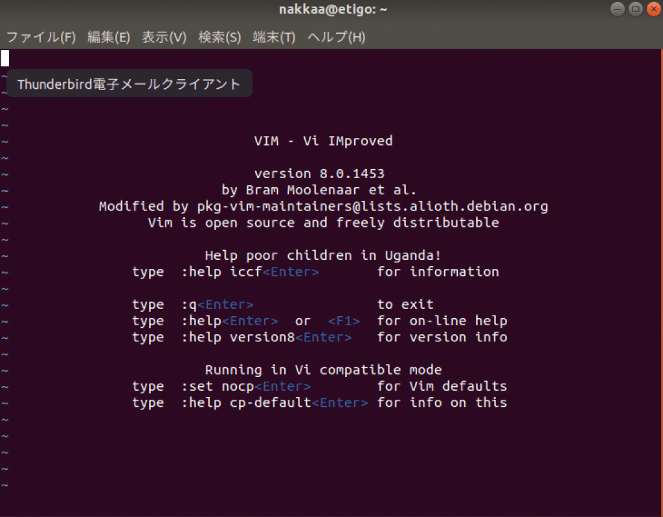The image size is (663, 517).
Task: Click the ':help iccf' command text
Action: (221, 272)
